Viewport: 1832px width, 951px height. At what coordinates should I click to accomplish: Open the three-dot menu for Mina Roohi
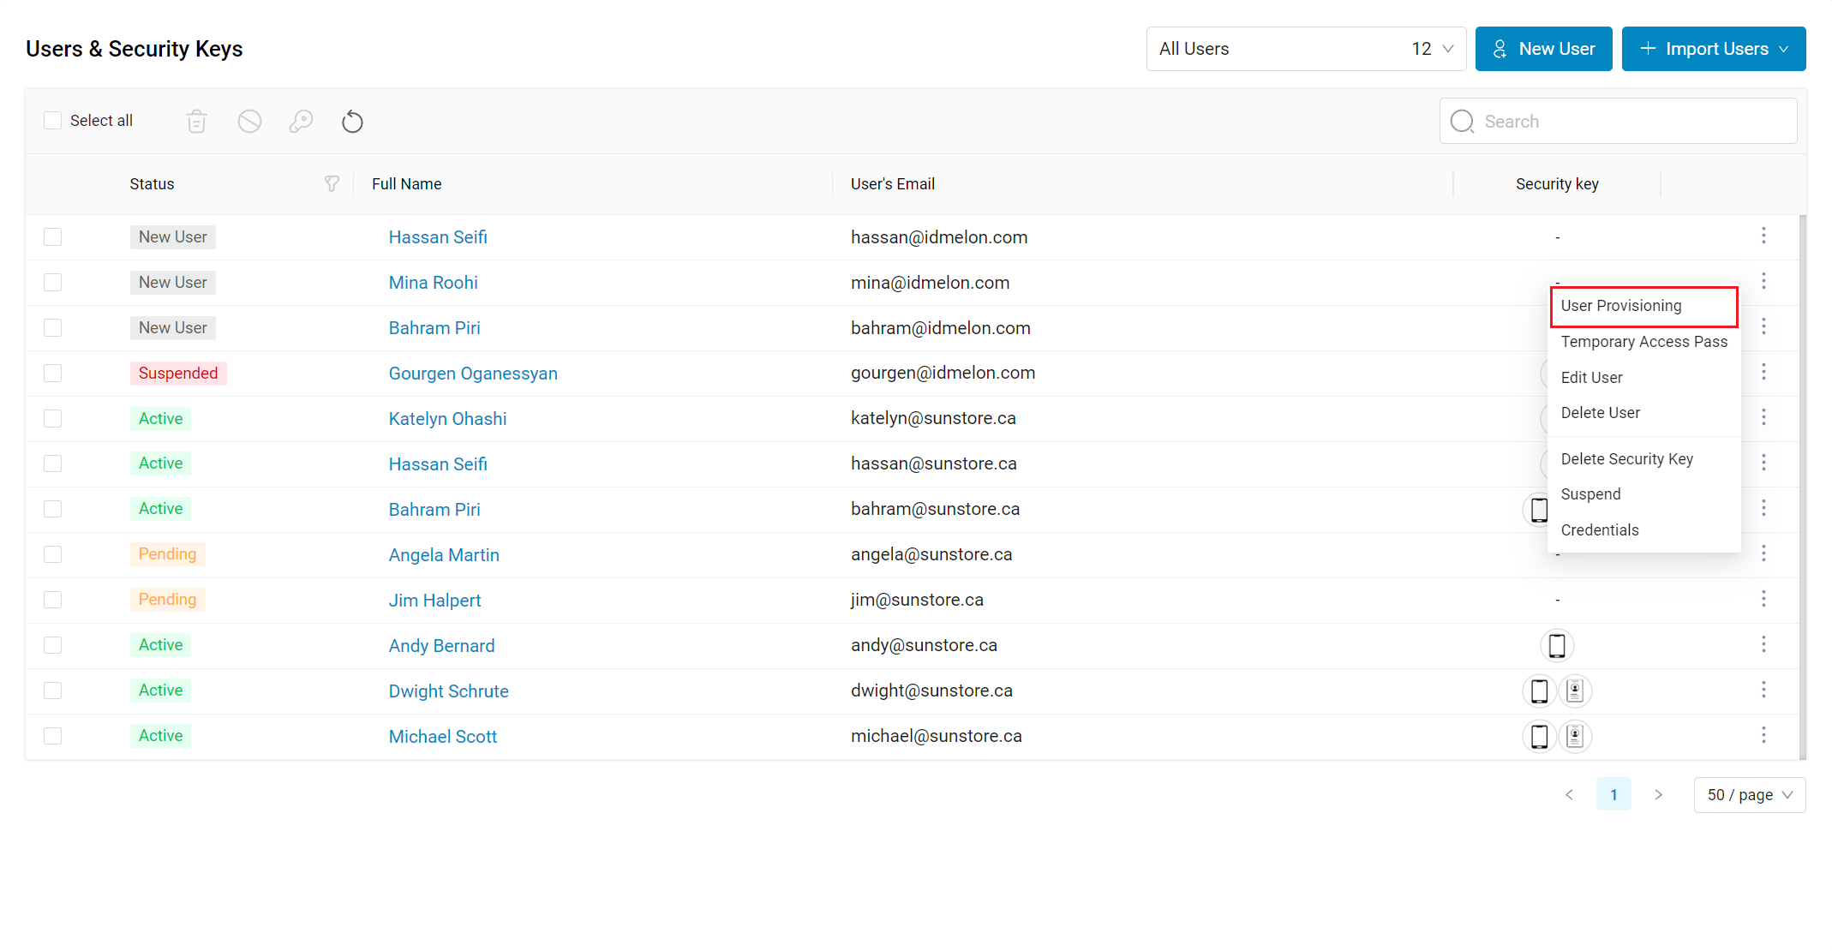(x=1763, y=281)
